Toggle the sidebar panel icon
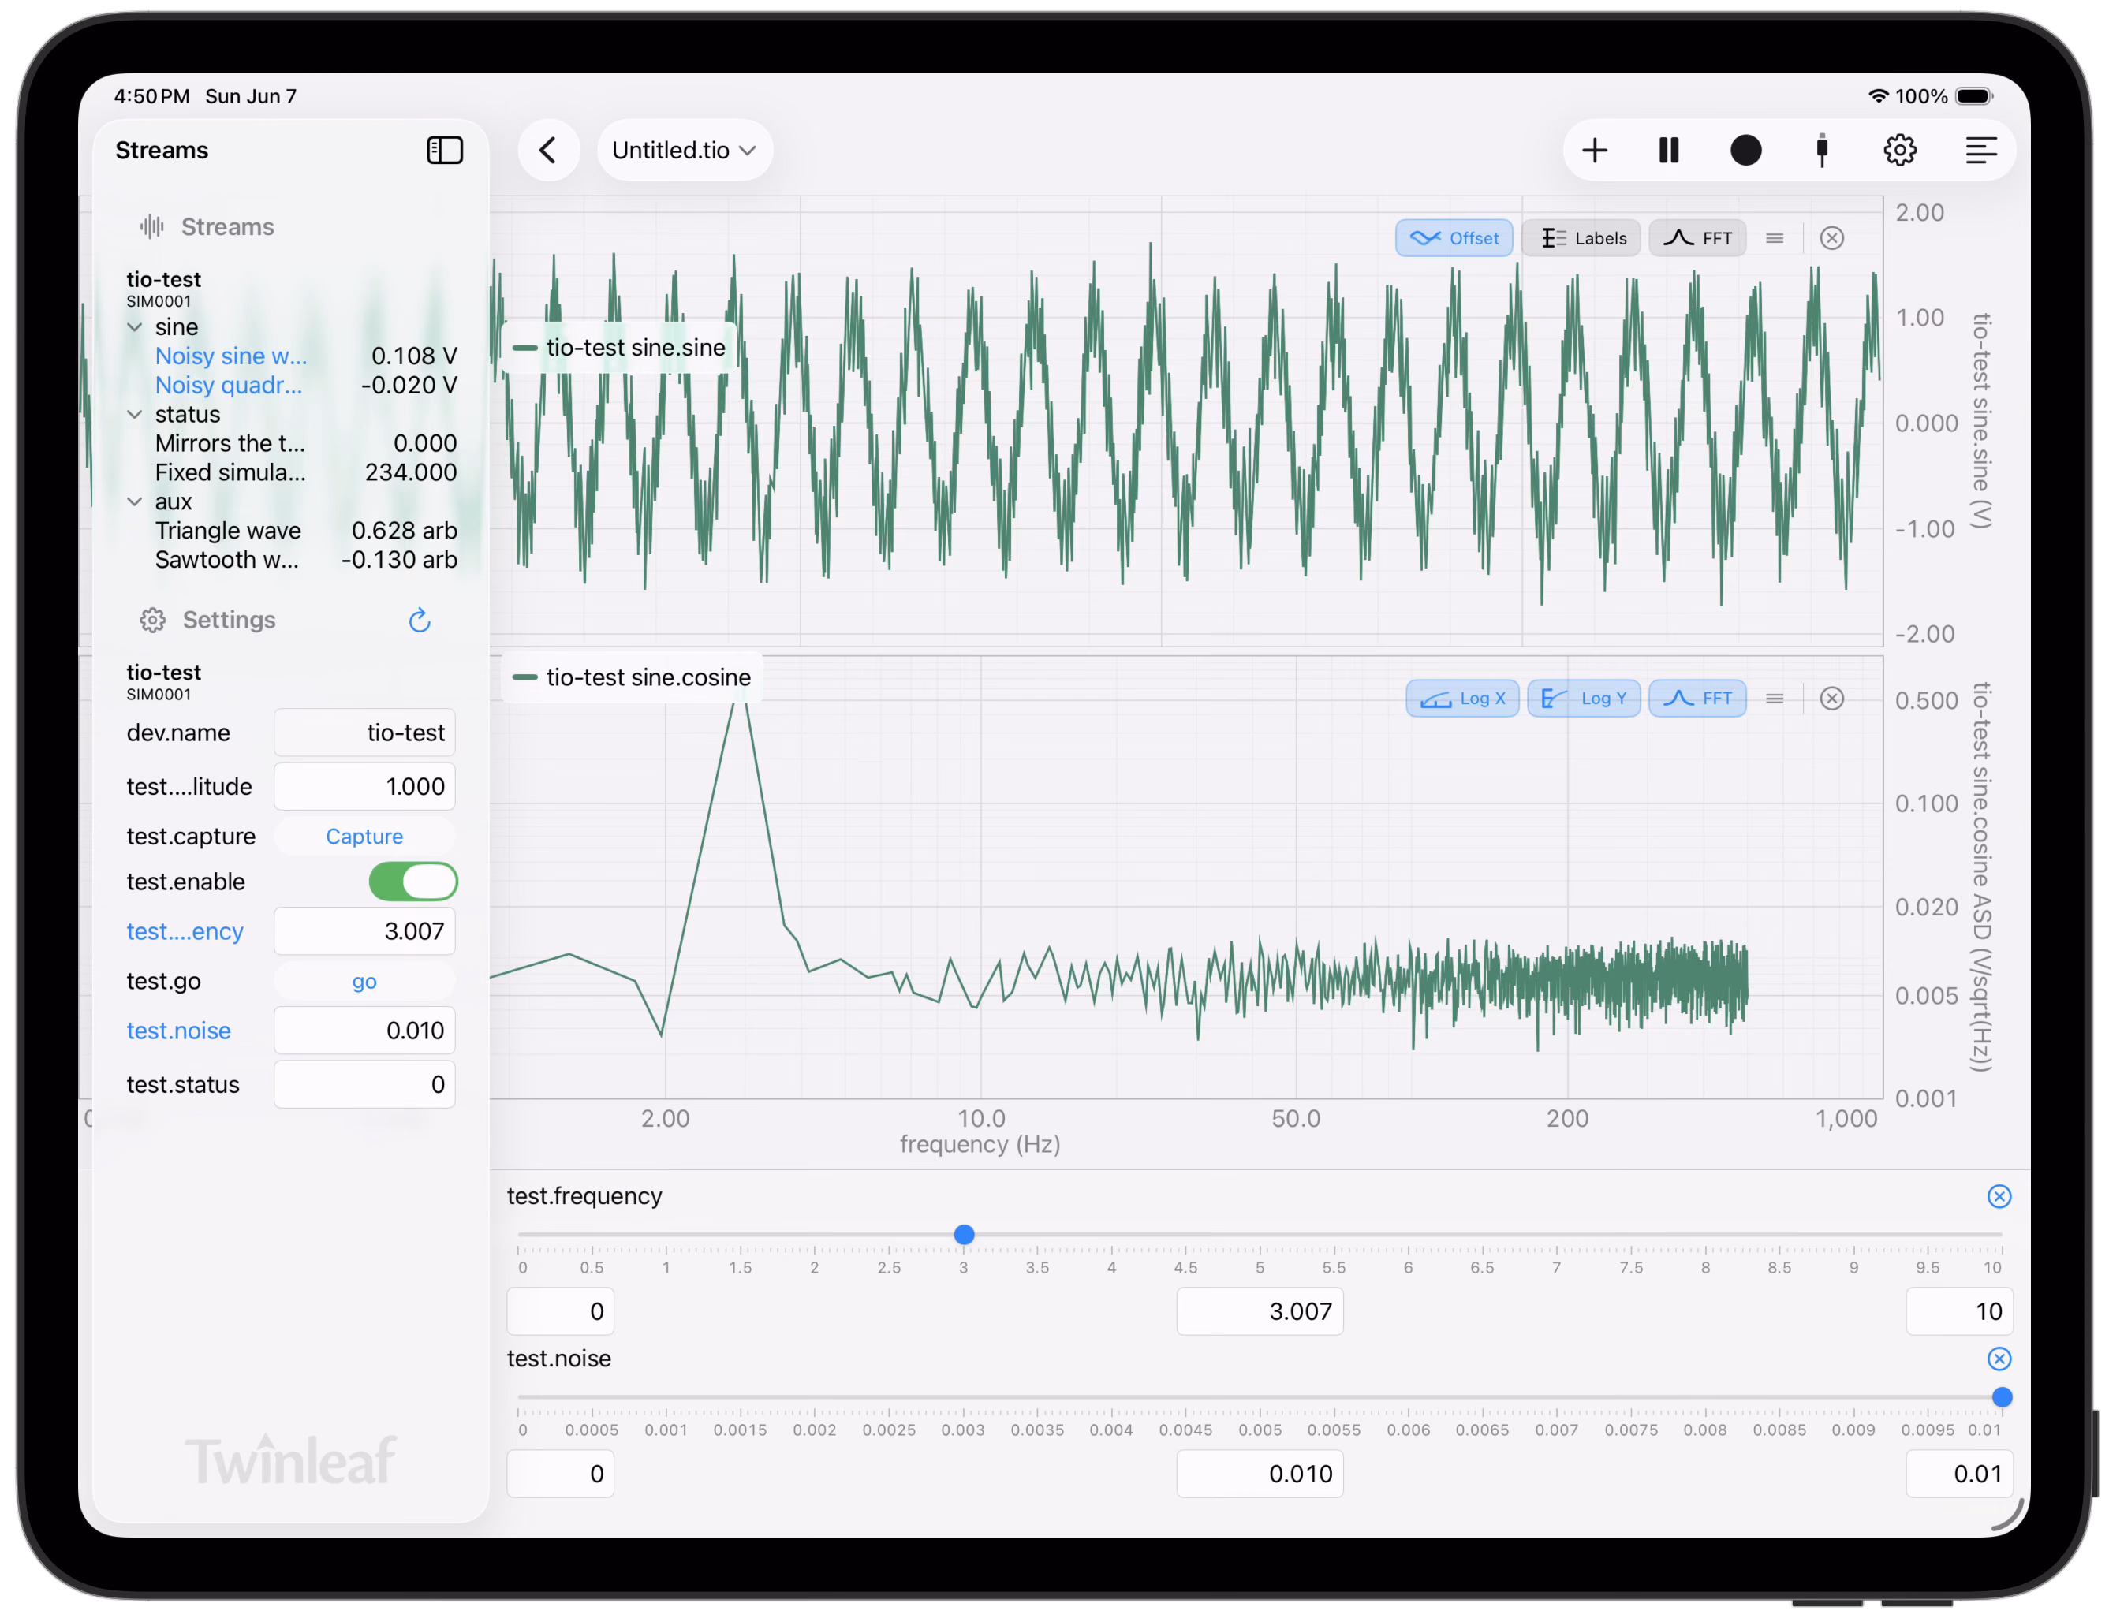 [444, 151]
